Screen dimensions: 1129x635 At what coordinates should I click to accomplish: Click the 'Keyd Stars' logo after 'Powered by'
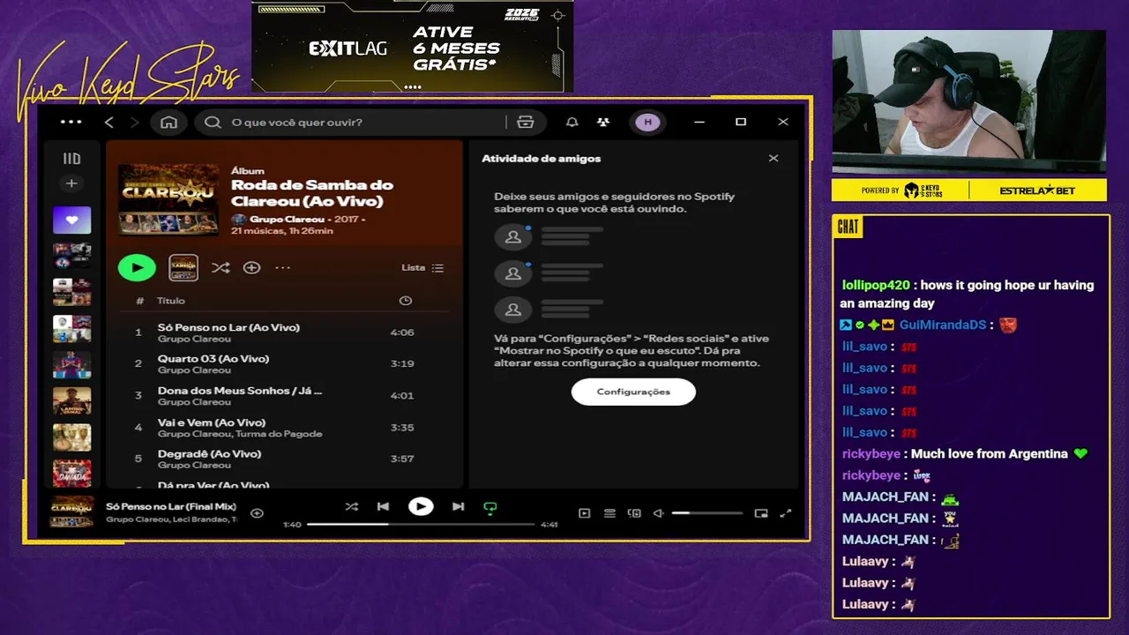(x=923, y=190)
